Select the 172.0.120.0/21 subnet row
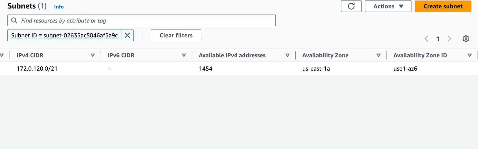The image size is (478, 149). (239, 69)
